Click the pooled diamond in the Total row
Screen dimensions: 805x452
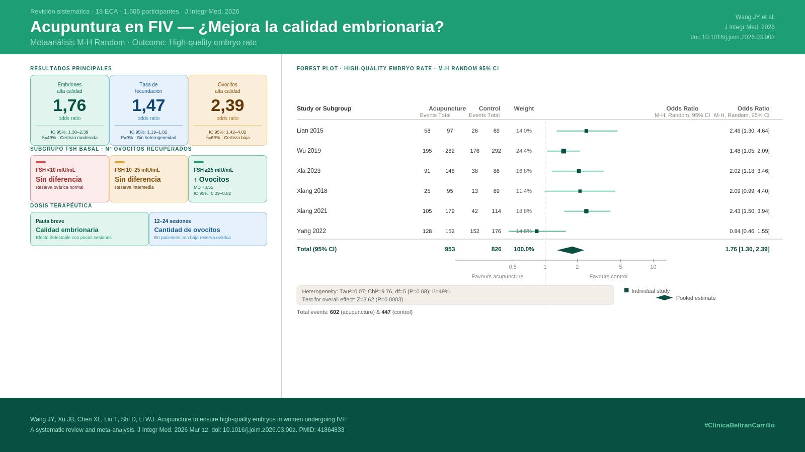571,250
